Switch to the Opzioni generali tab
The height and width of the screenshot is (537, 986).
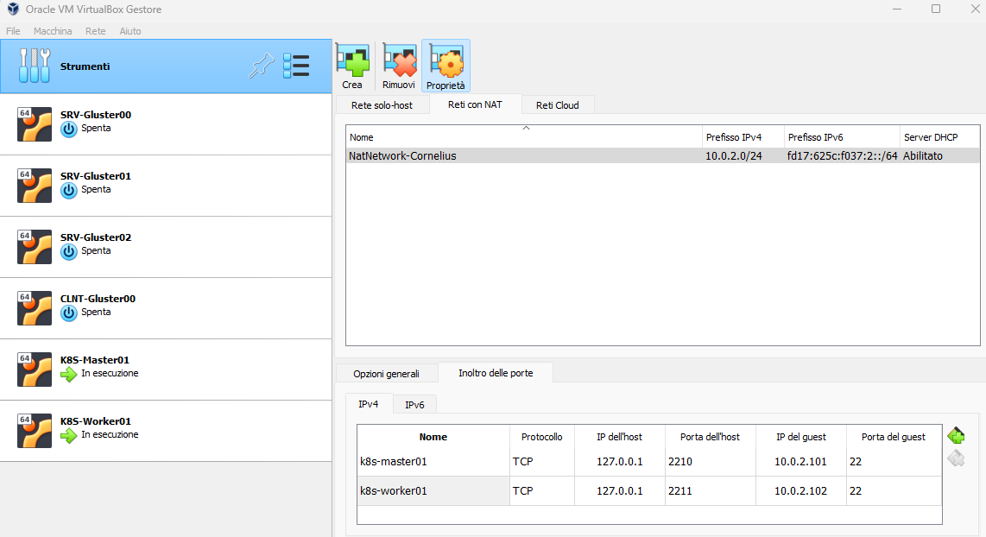(x=387, y=373)
